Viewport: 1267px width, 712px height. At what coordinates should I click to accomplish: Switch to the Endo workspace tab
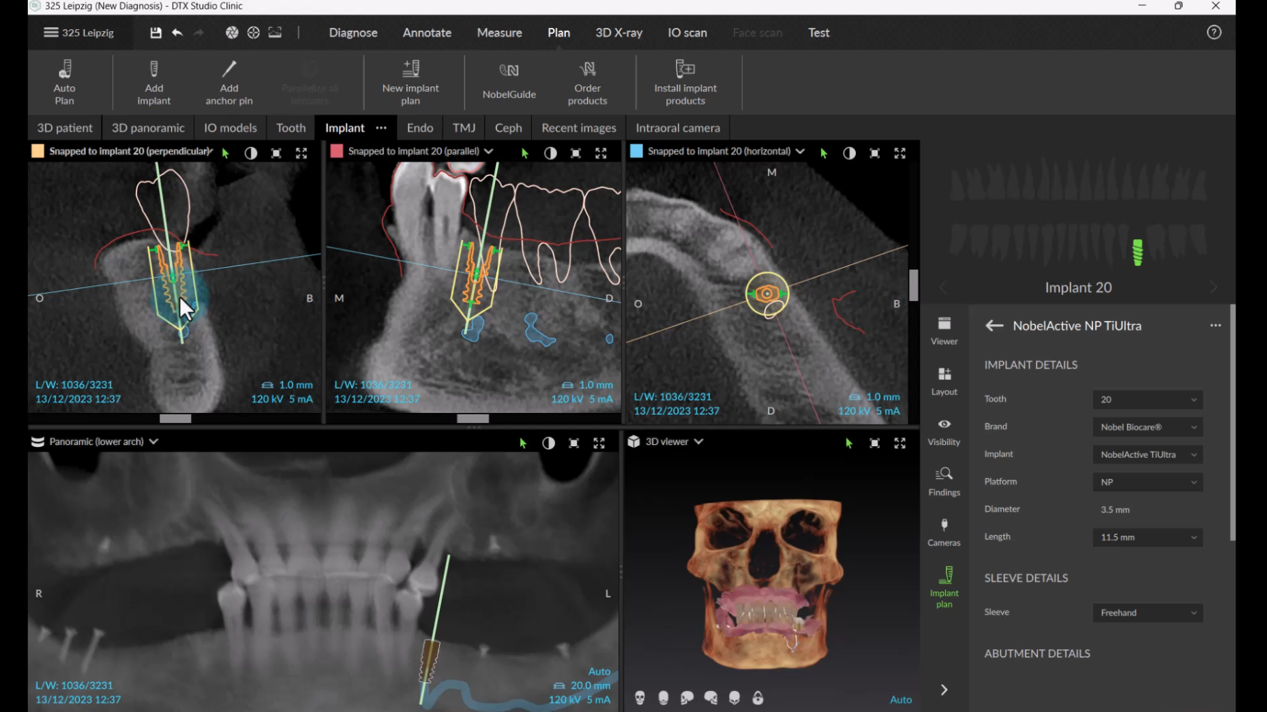[x=419, y=127]
